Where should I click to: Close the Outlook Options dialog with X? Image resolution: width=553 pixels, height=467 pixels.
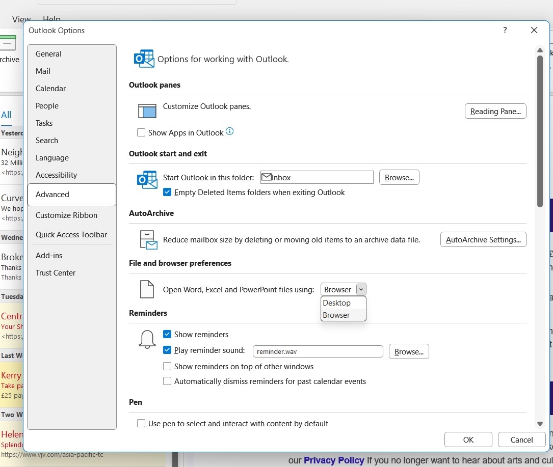(534, 31)
